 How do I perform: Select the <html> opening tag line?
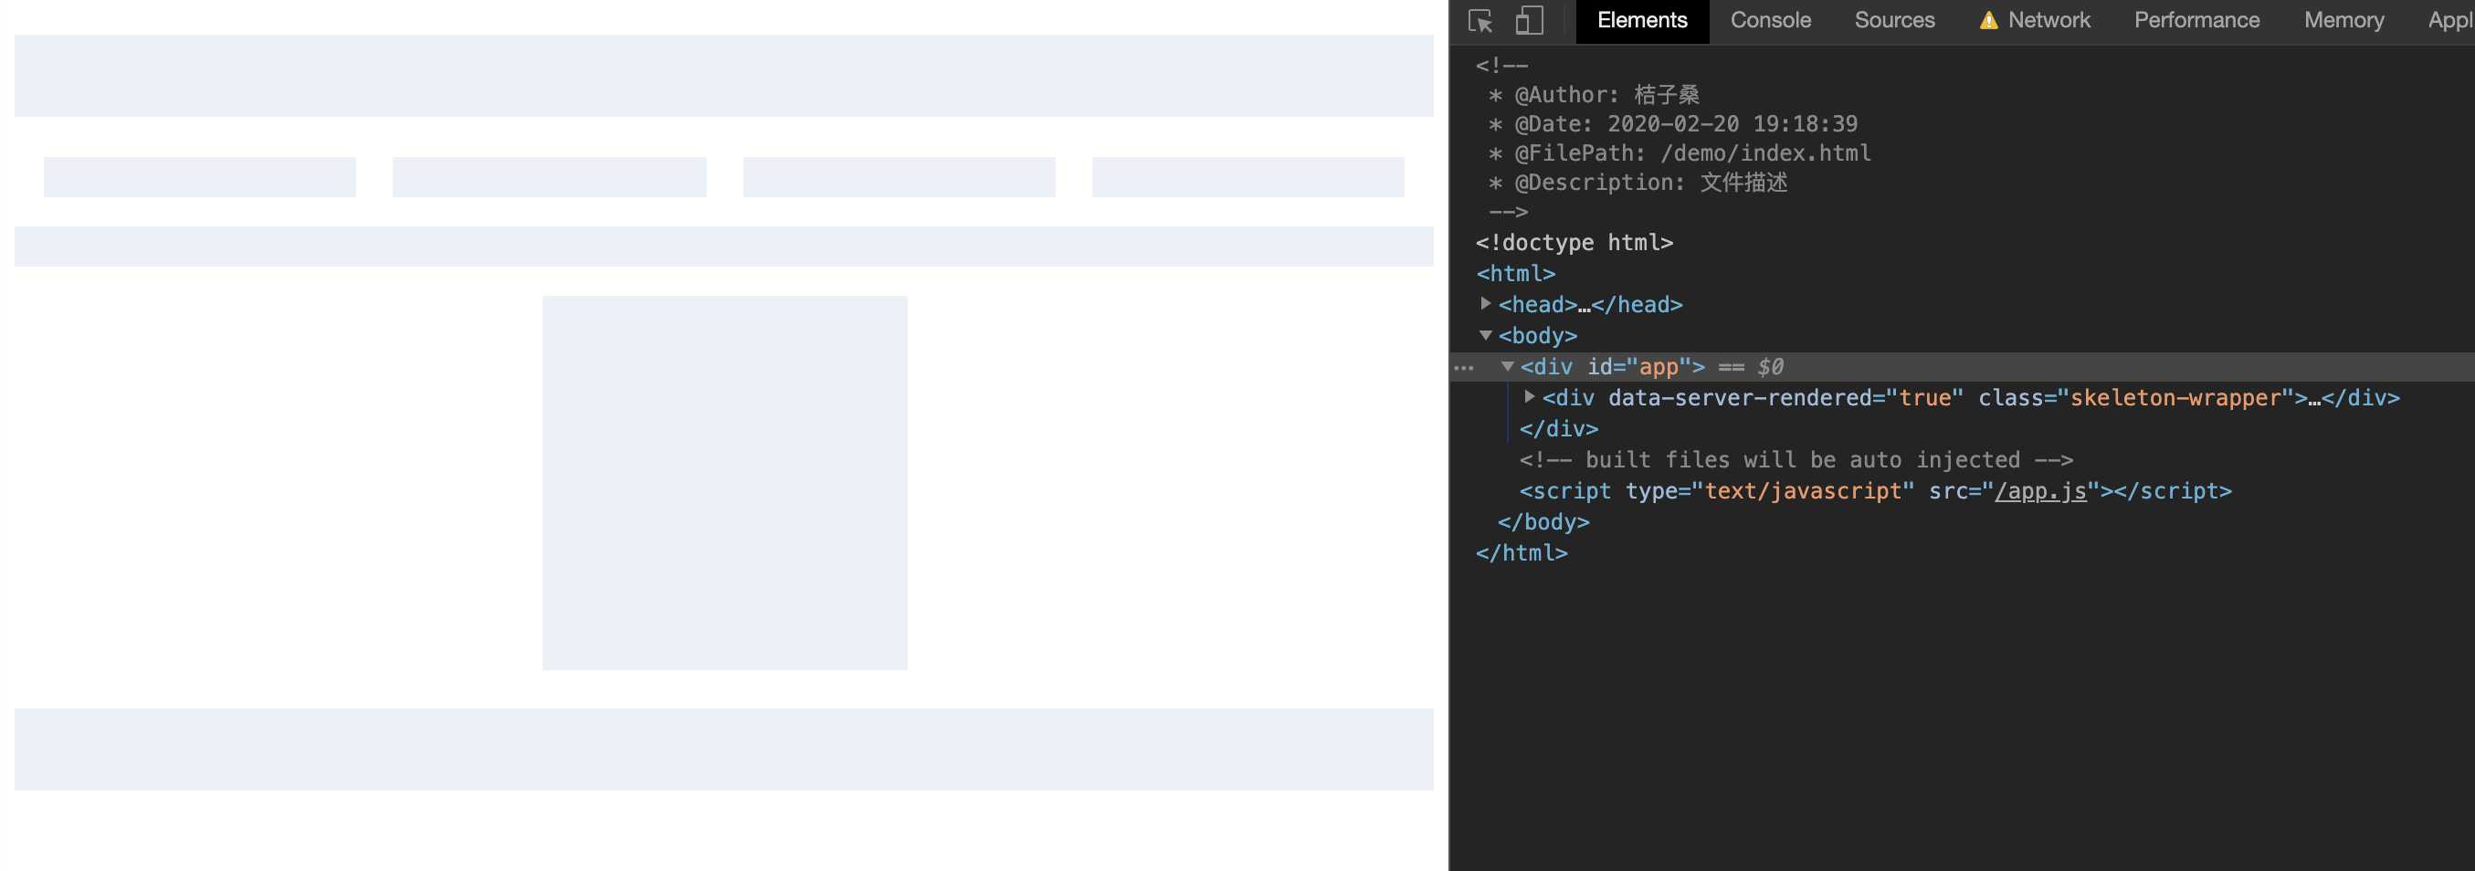click(1515, 274)
